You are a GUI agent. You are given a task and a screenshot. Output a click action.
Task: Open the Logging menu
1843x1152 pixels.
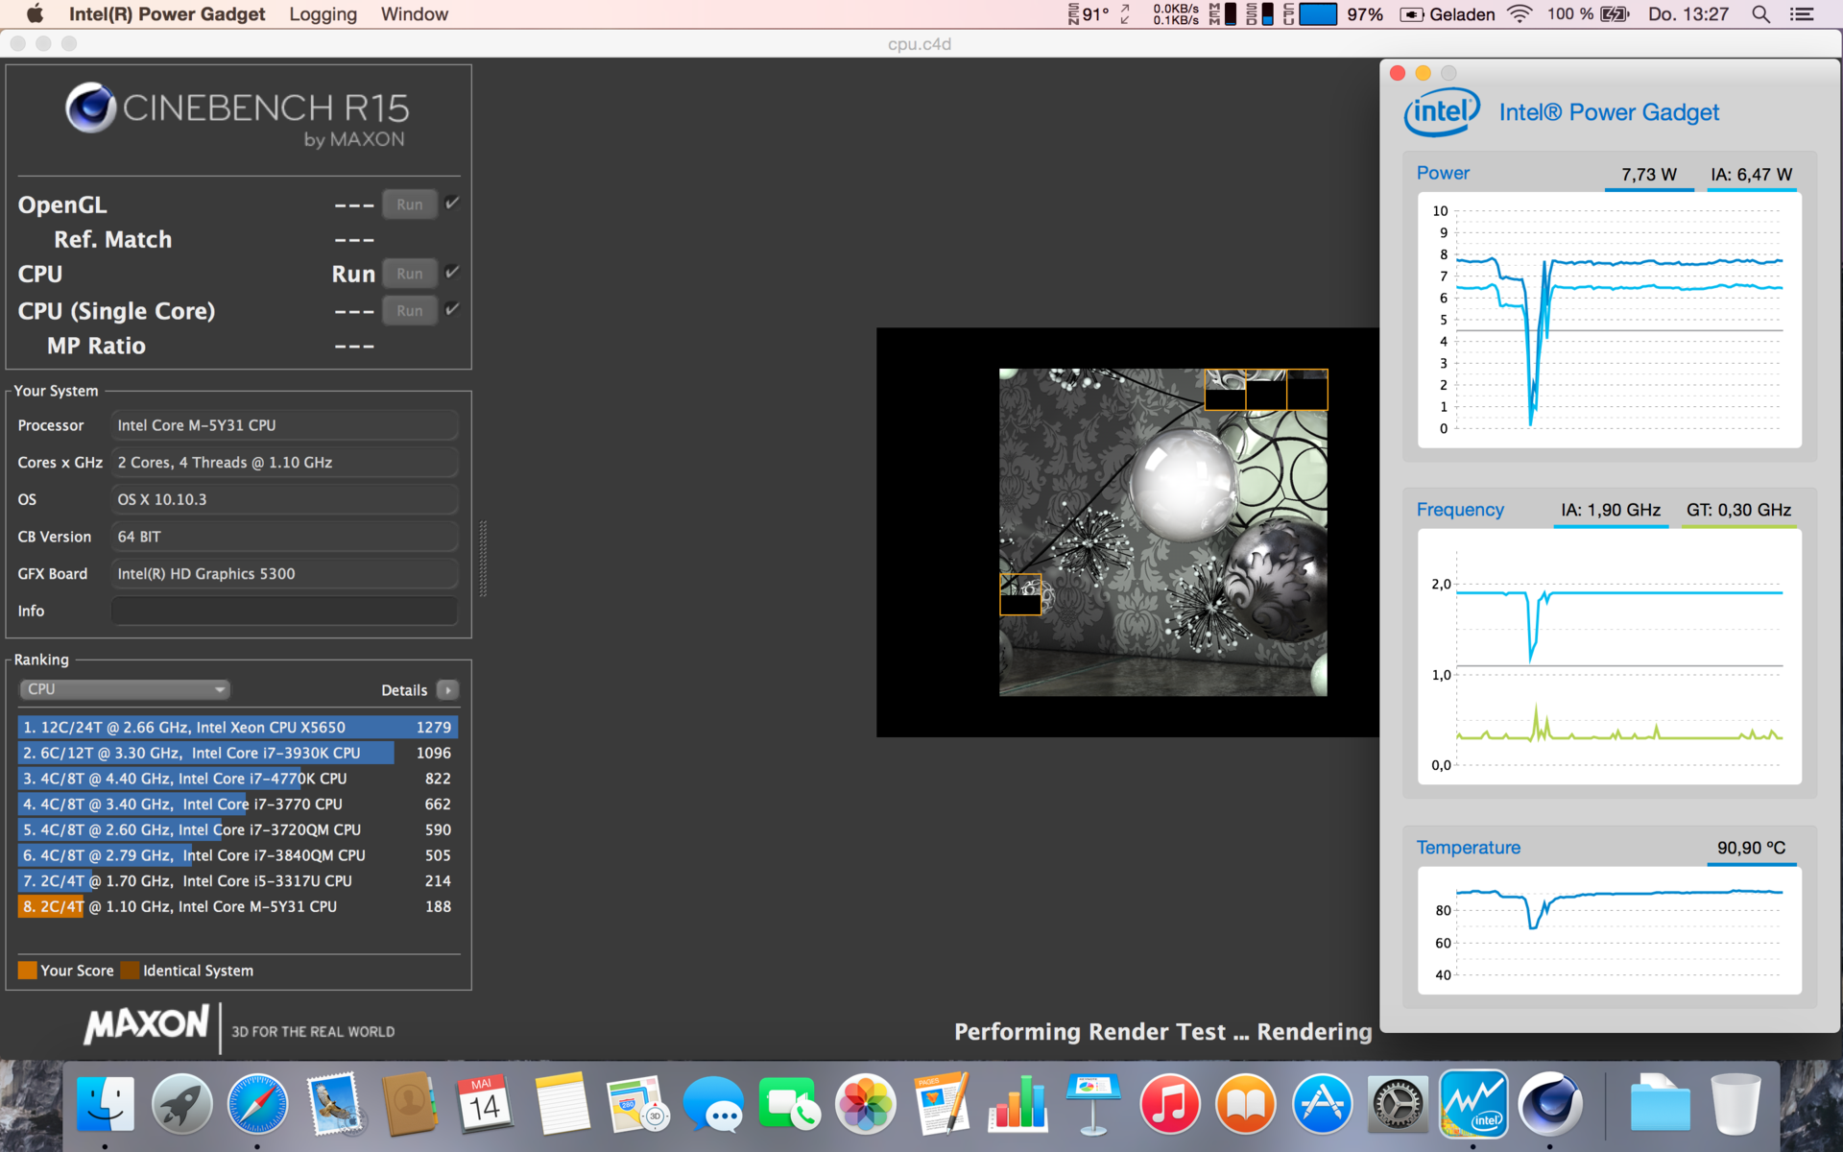click(x=323, y=14)
